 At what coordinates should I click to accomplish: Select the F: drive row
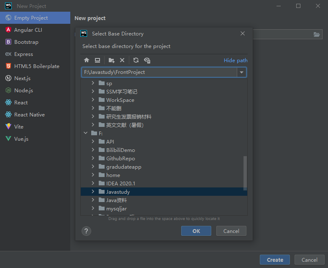[164, 133]
